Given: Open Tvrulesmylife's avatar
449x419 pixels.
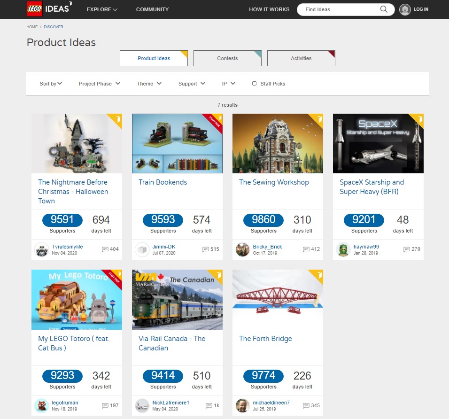Looking at the screenshot, I should click(x=41, y=249).
